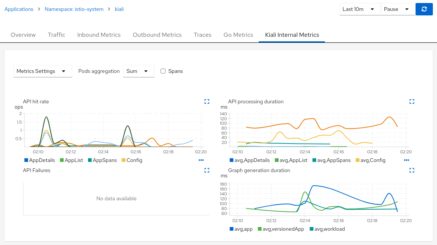The width and height of the screenshot is (437, 245).
Task: Enable the Spans checkbox
Action: (163, 71)
